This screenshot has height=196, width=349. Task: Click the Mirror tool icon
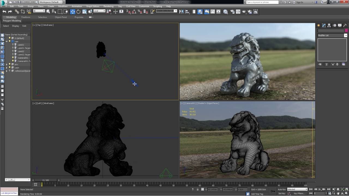tap(181, 11)
